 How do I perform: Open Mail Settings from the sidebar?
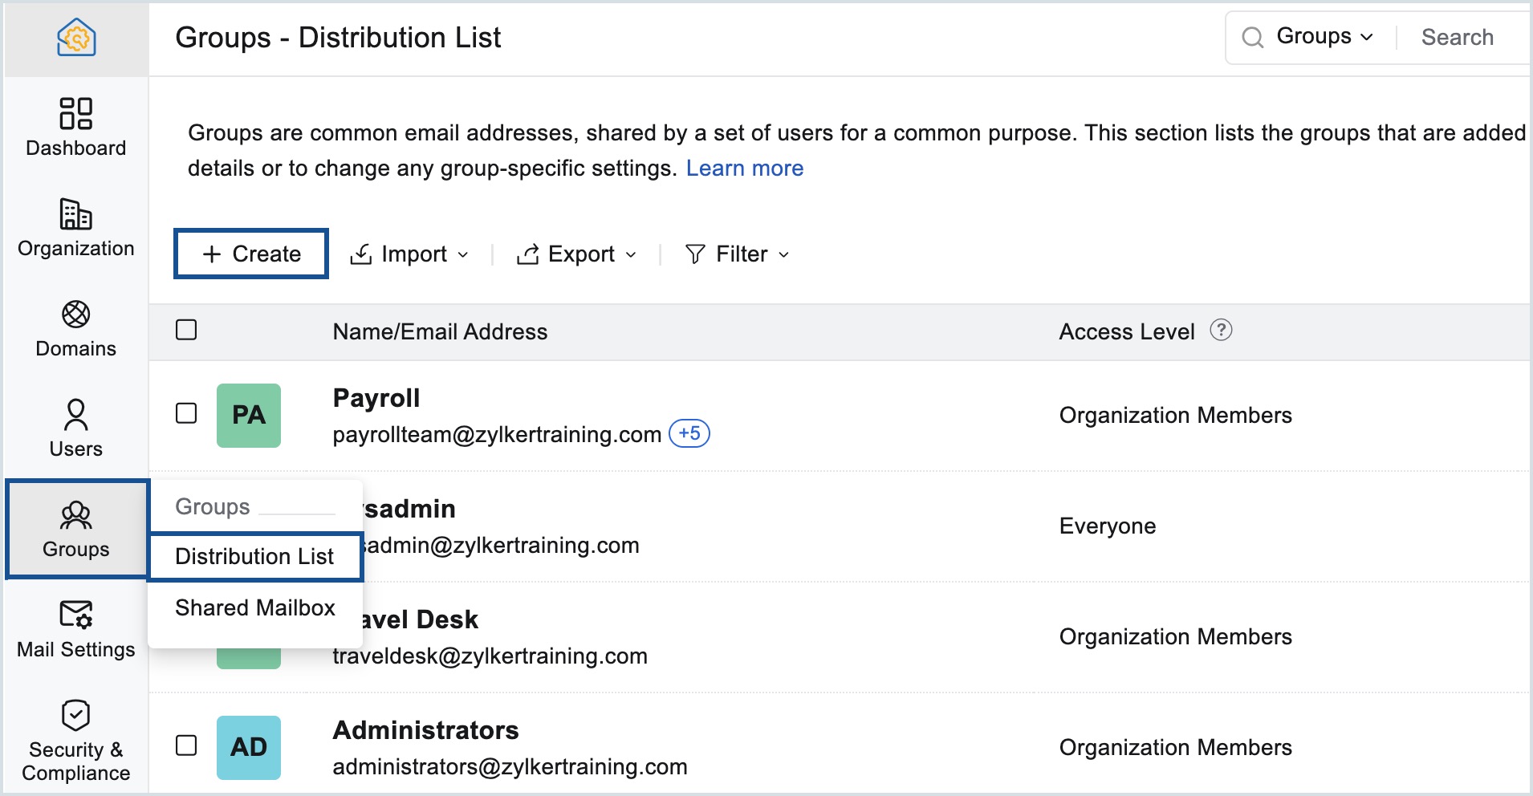75,628
